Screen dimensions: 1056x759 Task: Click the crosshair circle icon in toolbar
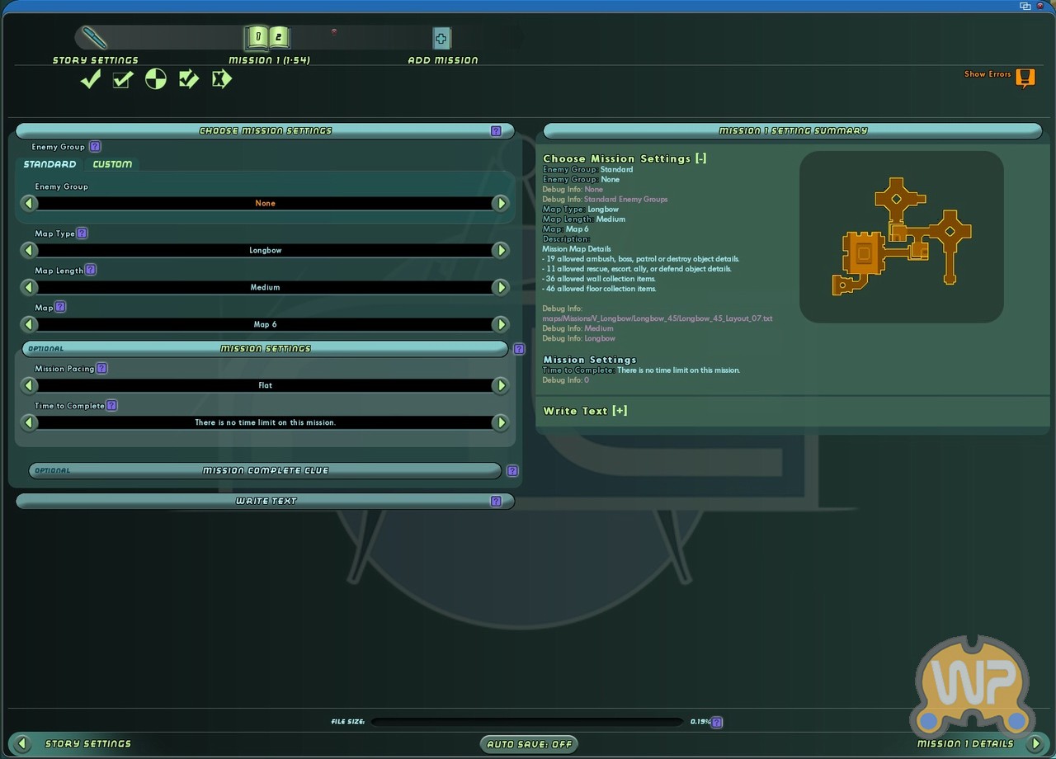(156, 79)
